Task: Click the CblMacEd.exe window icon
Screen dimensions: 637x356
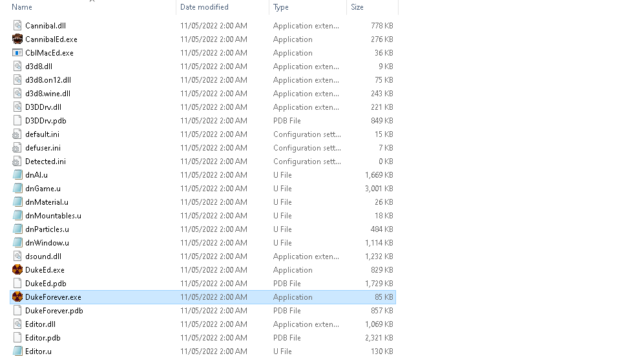Action: (17, 53)
